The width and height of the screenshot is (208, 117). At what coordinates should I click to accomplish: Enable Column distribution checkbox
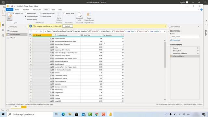[x=40, y=13]
